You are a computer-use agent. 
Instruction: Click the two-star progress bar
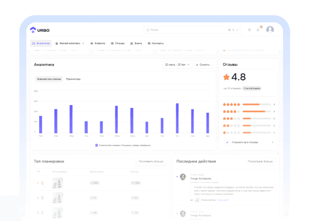(257, 126)
